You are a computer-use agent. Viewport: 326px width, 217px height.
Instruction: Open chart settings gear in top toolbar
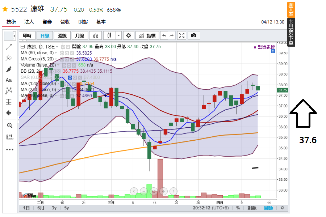coord(129,35)
